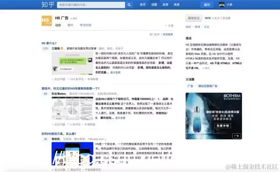Open the chat screenshot thumbnail

(x=72, y=63)
